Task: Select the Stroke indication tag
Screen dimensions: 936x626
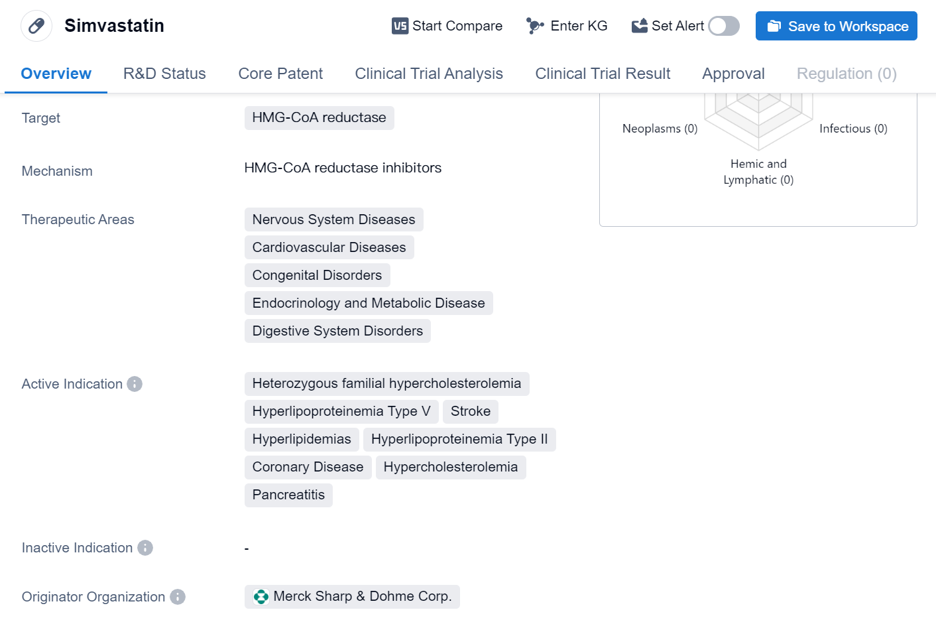Action: pos(470,411)
